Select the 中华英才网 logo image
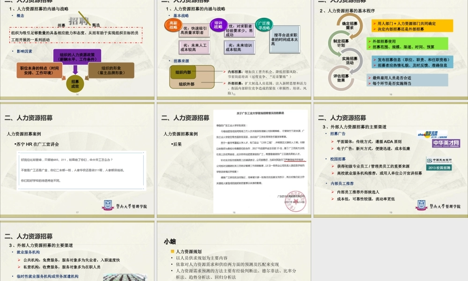Viewport: 468px width, 281px height. 446,144
